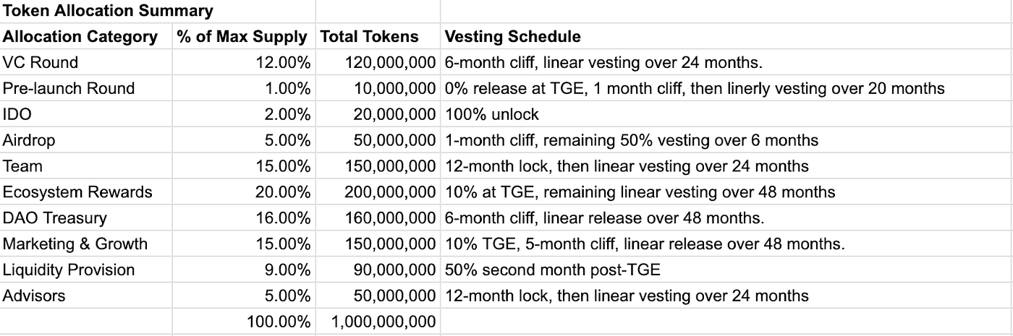Select the Marketing & Growth row label
The image size is (1013, 336).
86,244
